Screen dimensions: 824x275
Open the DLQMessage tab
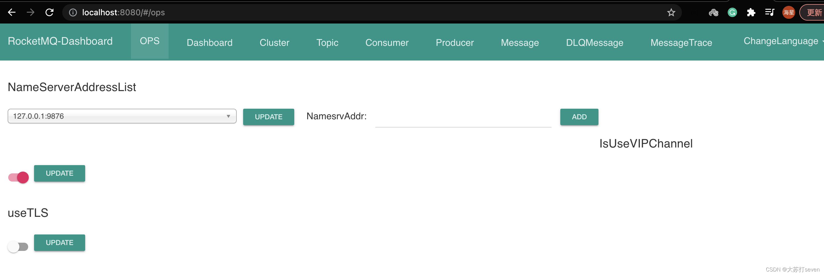click(594, 43)
